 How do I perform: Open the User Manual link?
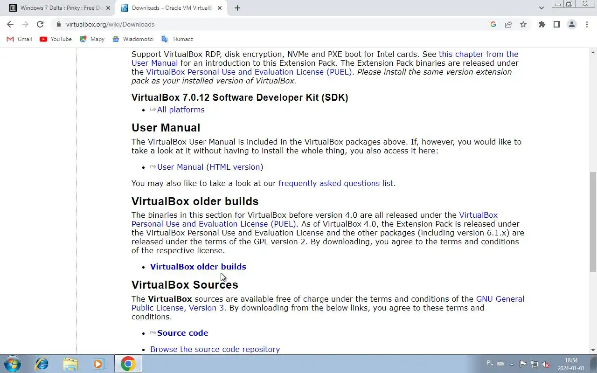[180, 167]
